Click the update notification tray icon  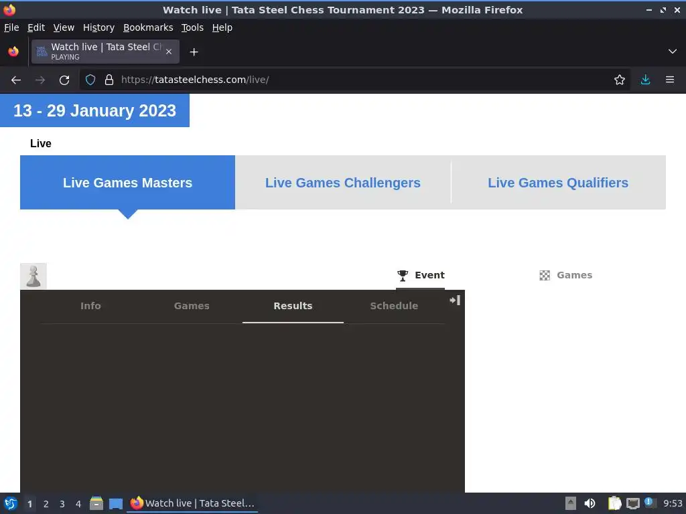pos(650,503)
